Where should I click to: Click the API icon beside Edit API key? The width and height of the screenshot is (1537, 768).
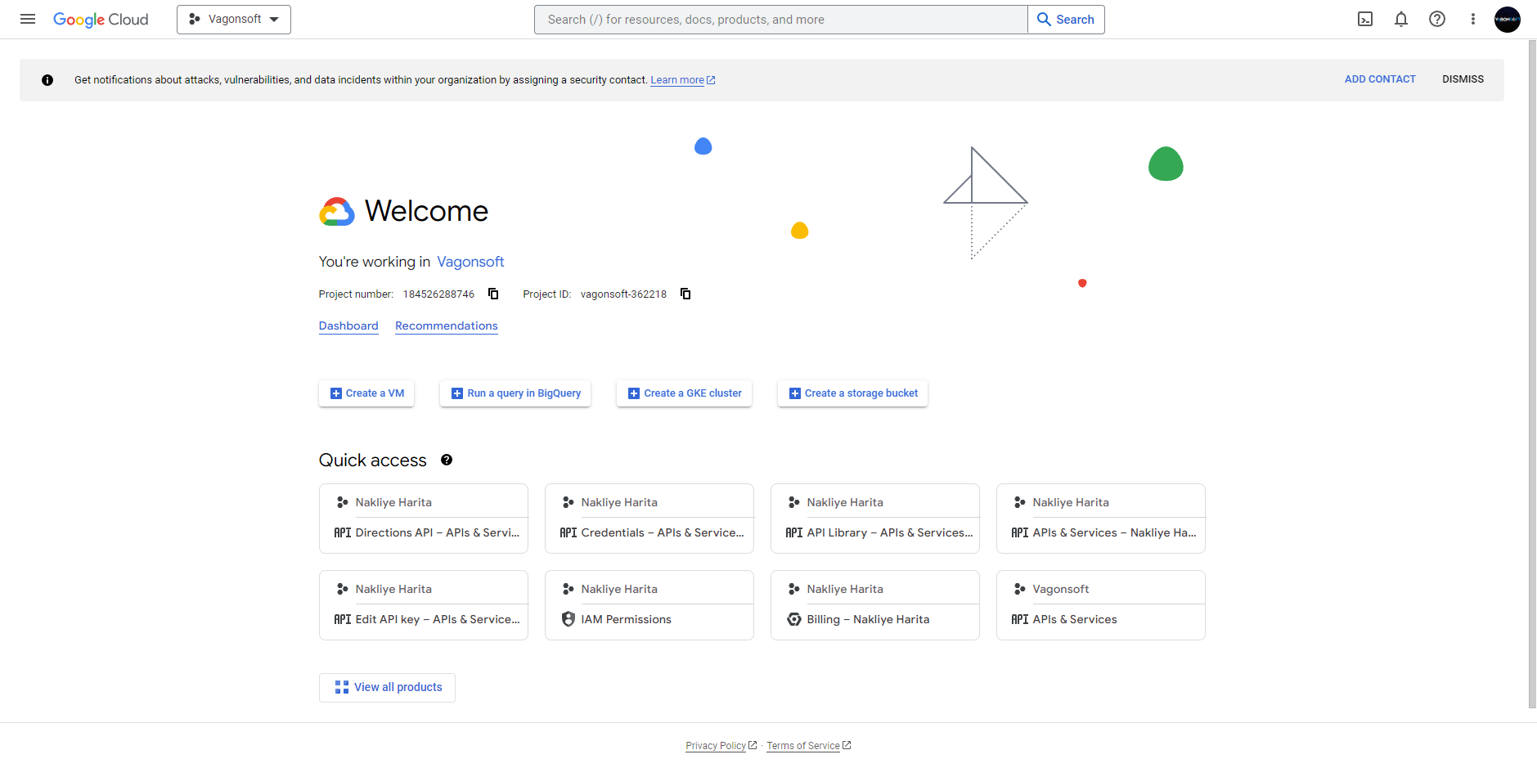(x=343, y=619)
